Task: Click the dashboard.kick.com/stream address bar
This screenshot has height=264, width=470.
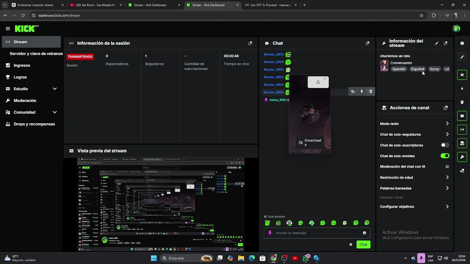Action: 224,15
